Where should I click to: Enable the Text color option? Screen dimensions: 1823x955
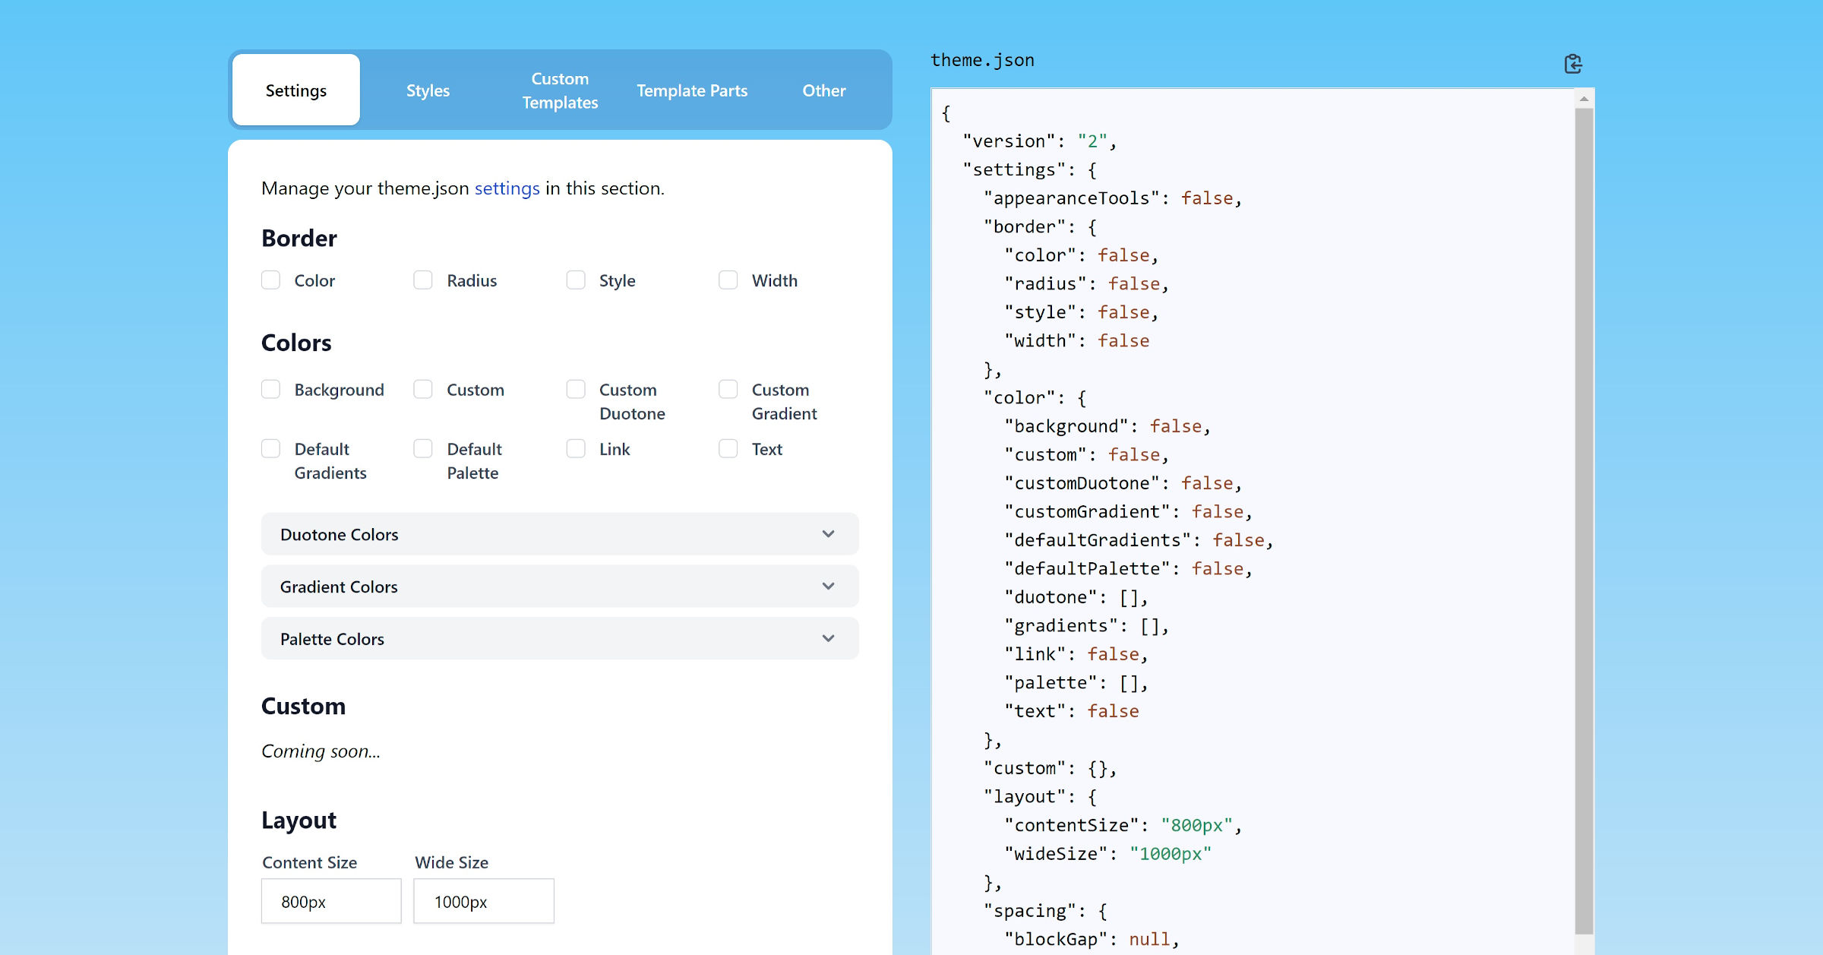[728, 448]
